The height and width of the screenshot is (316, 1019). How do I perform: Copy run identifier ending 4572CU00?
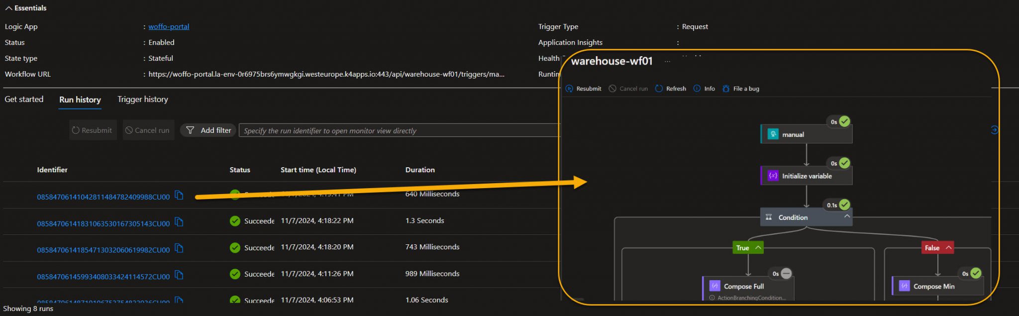(x=179, y=275)
